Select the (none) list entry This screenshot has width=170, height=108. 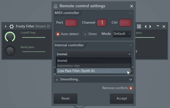[93, 61]
